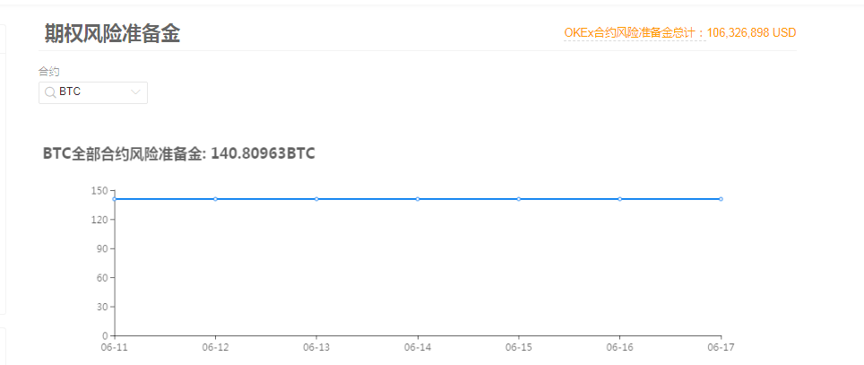Click the 06-14 date label on x-axis
Screen dimensions: 864x365
[418, 346]
